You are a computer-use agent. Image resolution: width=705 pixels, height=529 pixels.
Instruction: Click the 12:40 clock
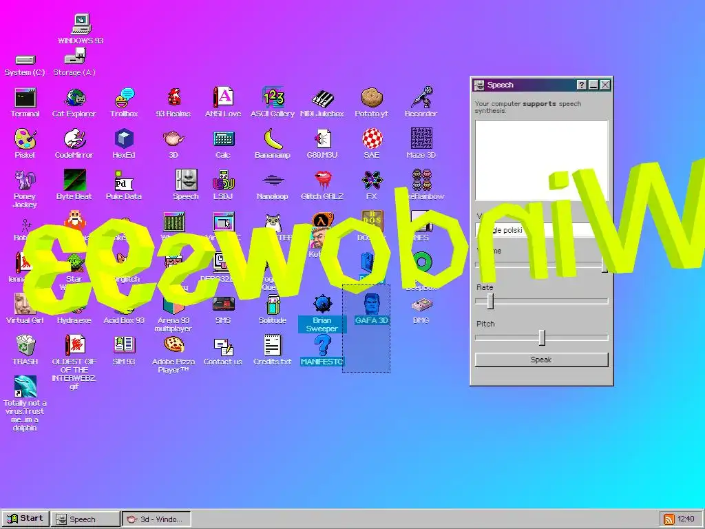point(686,519)
